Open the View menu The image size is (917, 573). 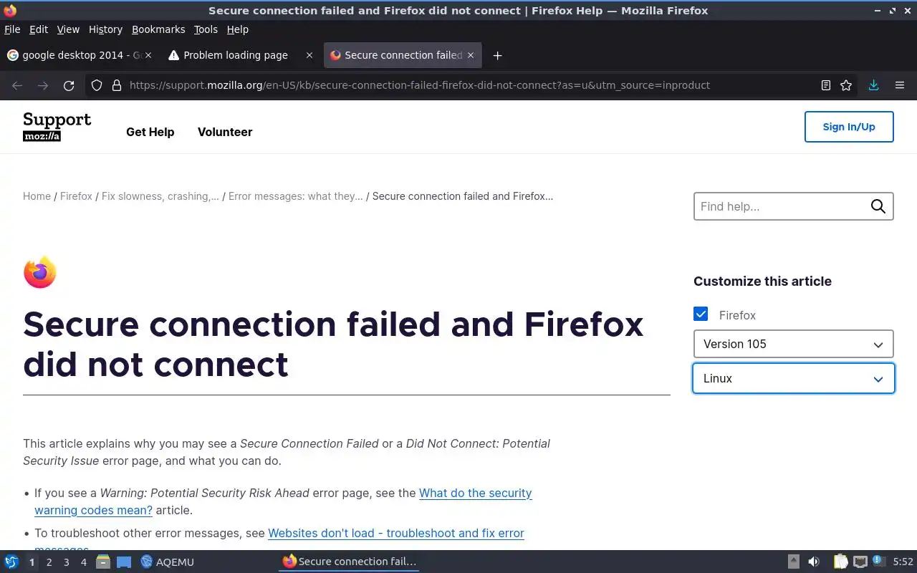click(68, 29)
